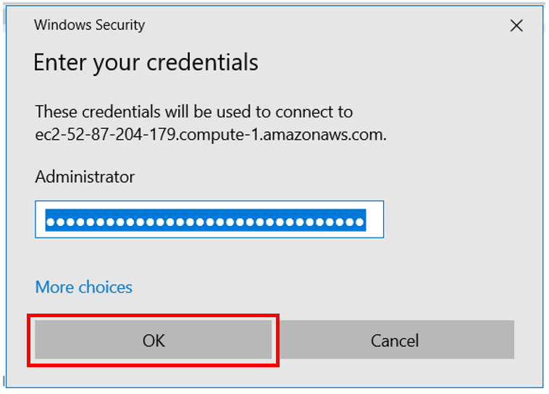Focus the masked password input field
This screenshot has width=549, height=394.
coord(209,220)
